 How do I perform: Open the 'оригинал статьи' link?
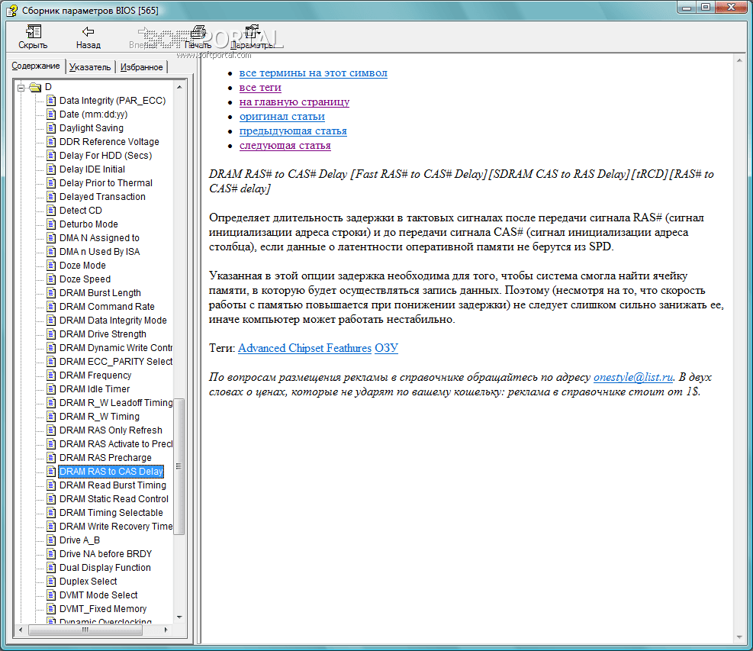click(282, 116)
